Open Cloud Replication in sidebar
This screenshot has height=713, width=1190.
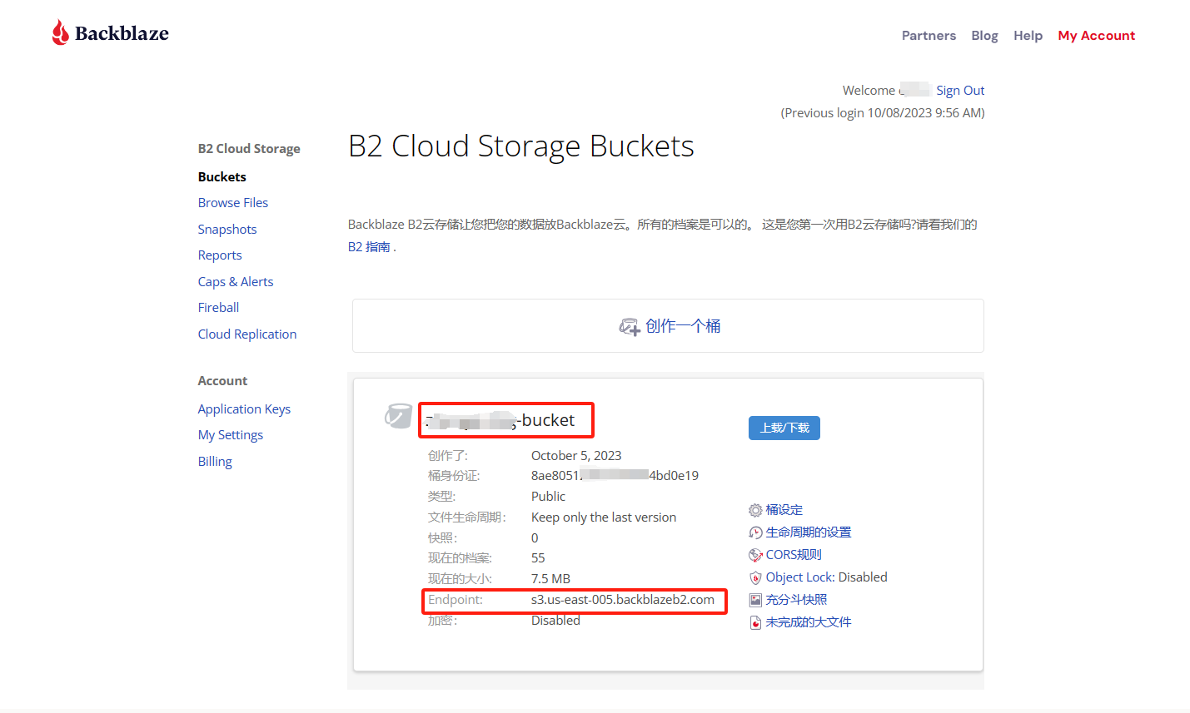(247, 334)
